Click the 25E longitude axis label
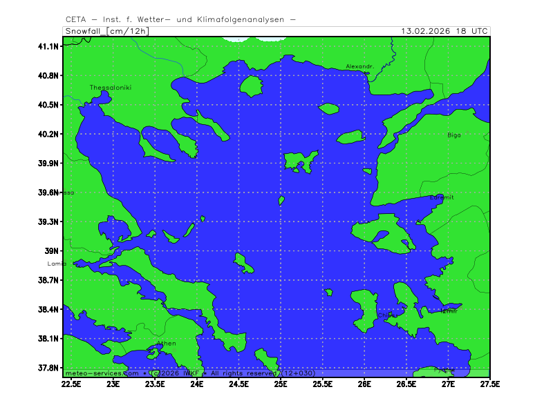The image size is (553, 414). click(281, 383)
